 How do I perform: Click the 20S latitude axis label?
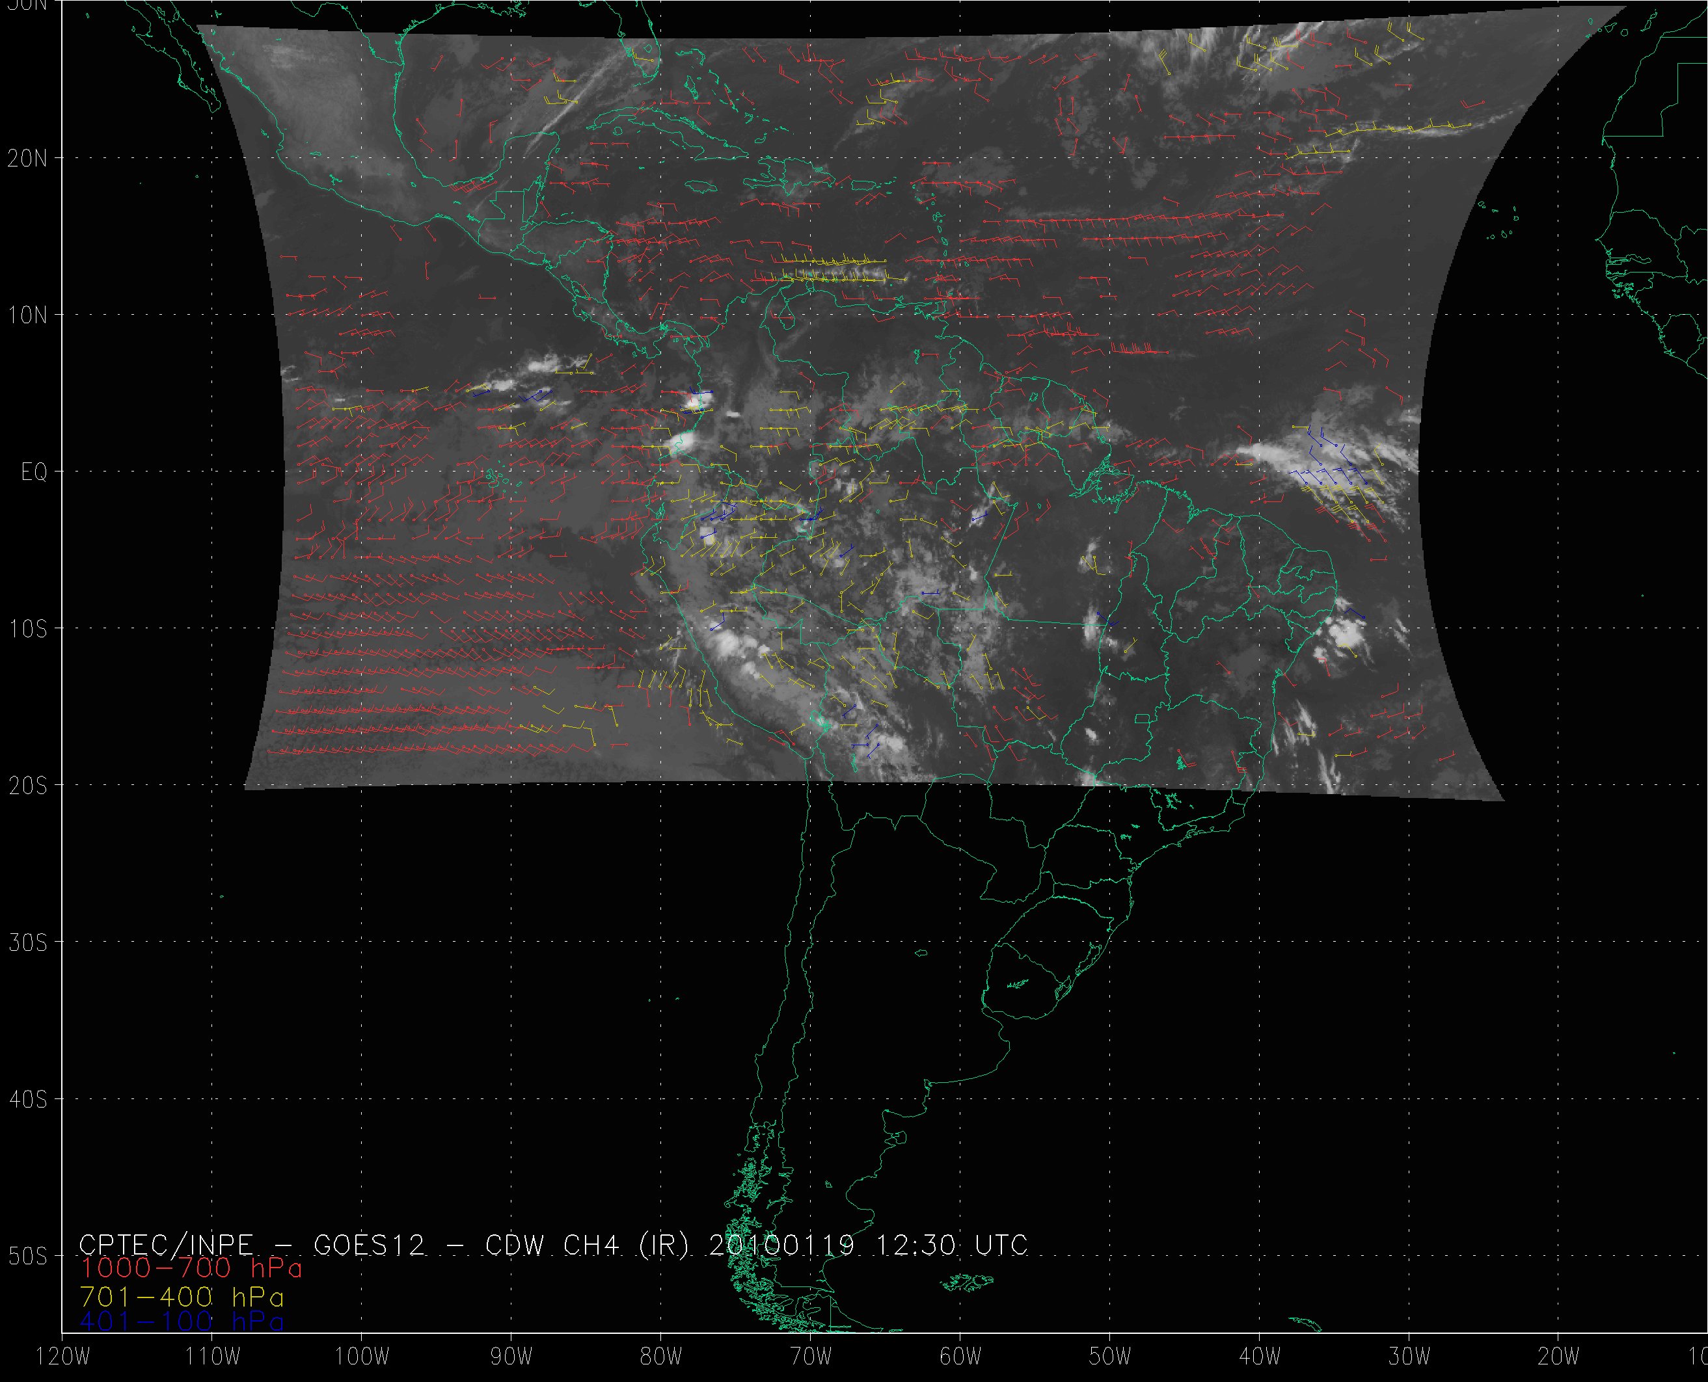coord(28,786)
